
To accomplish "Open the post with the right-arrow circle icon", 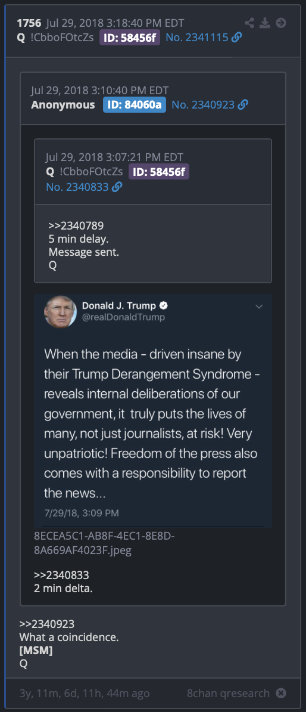I will (x=281, y=23).
